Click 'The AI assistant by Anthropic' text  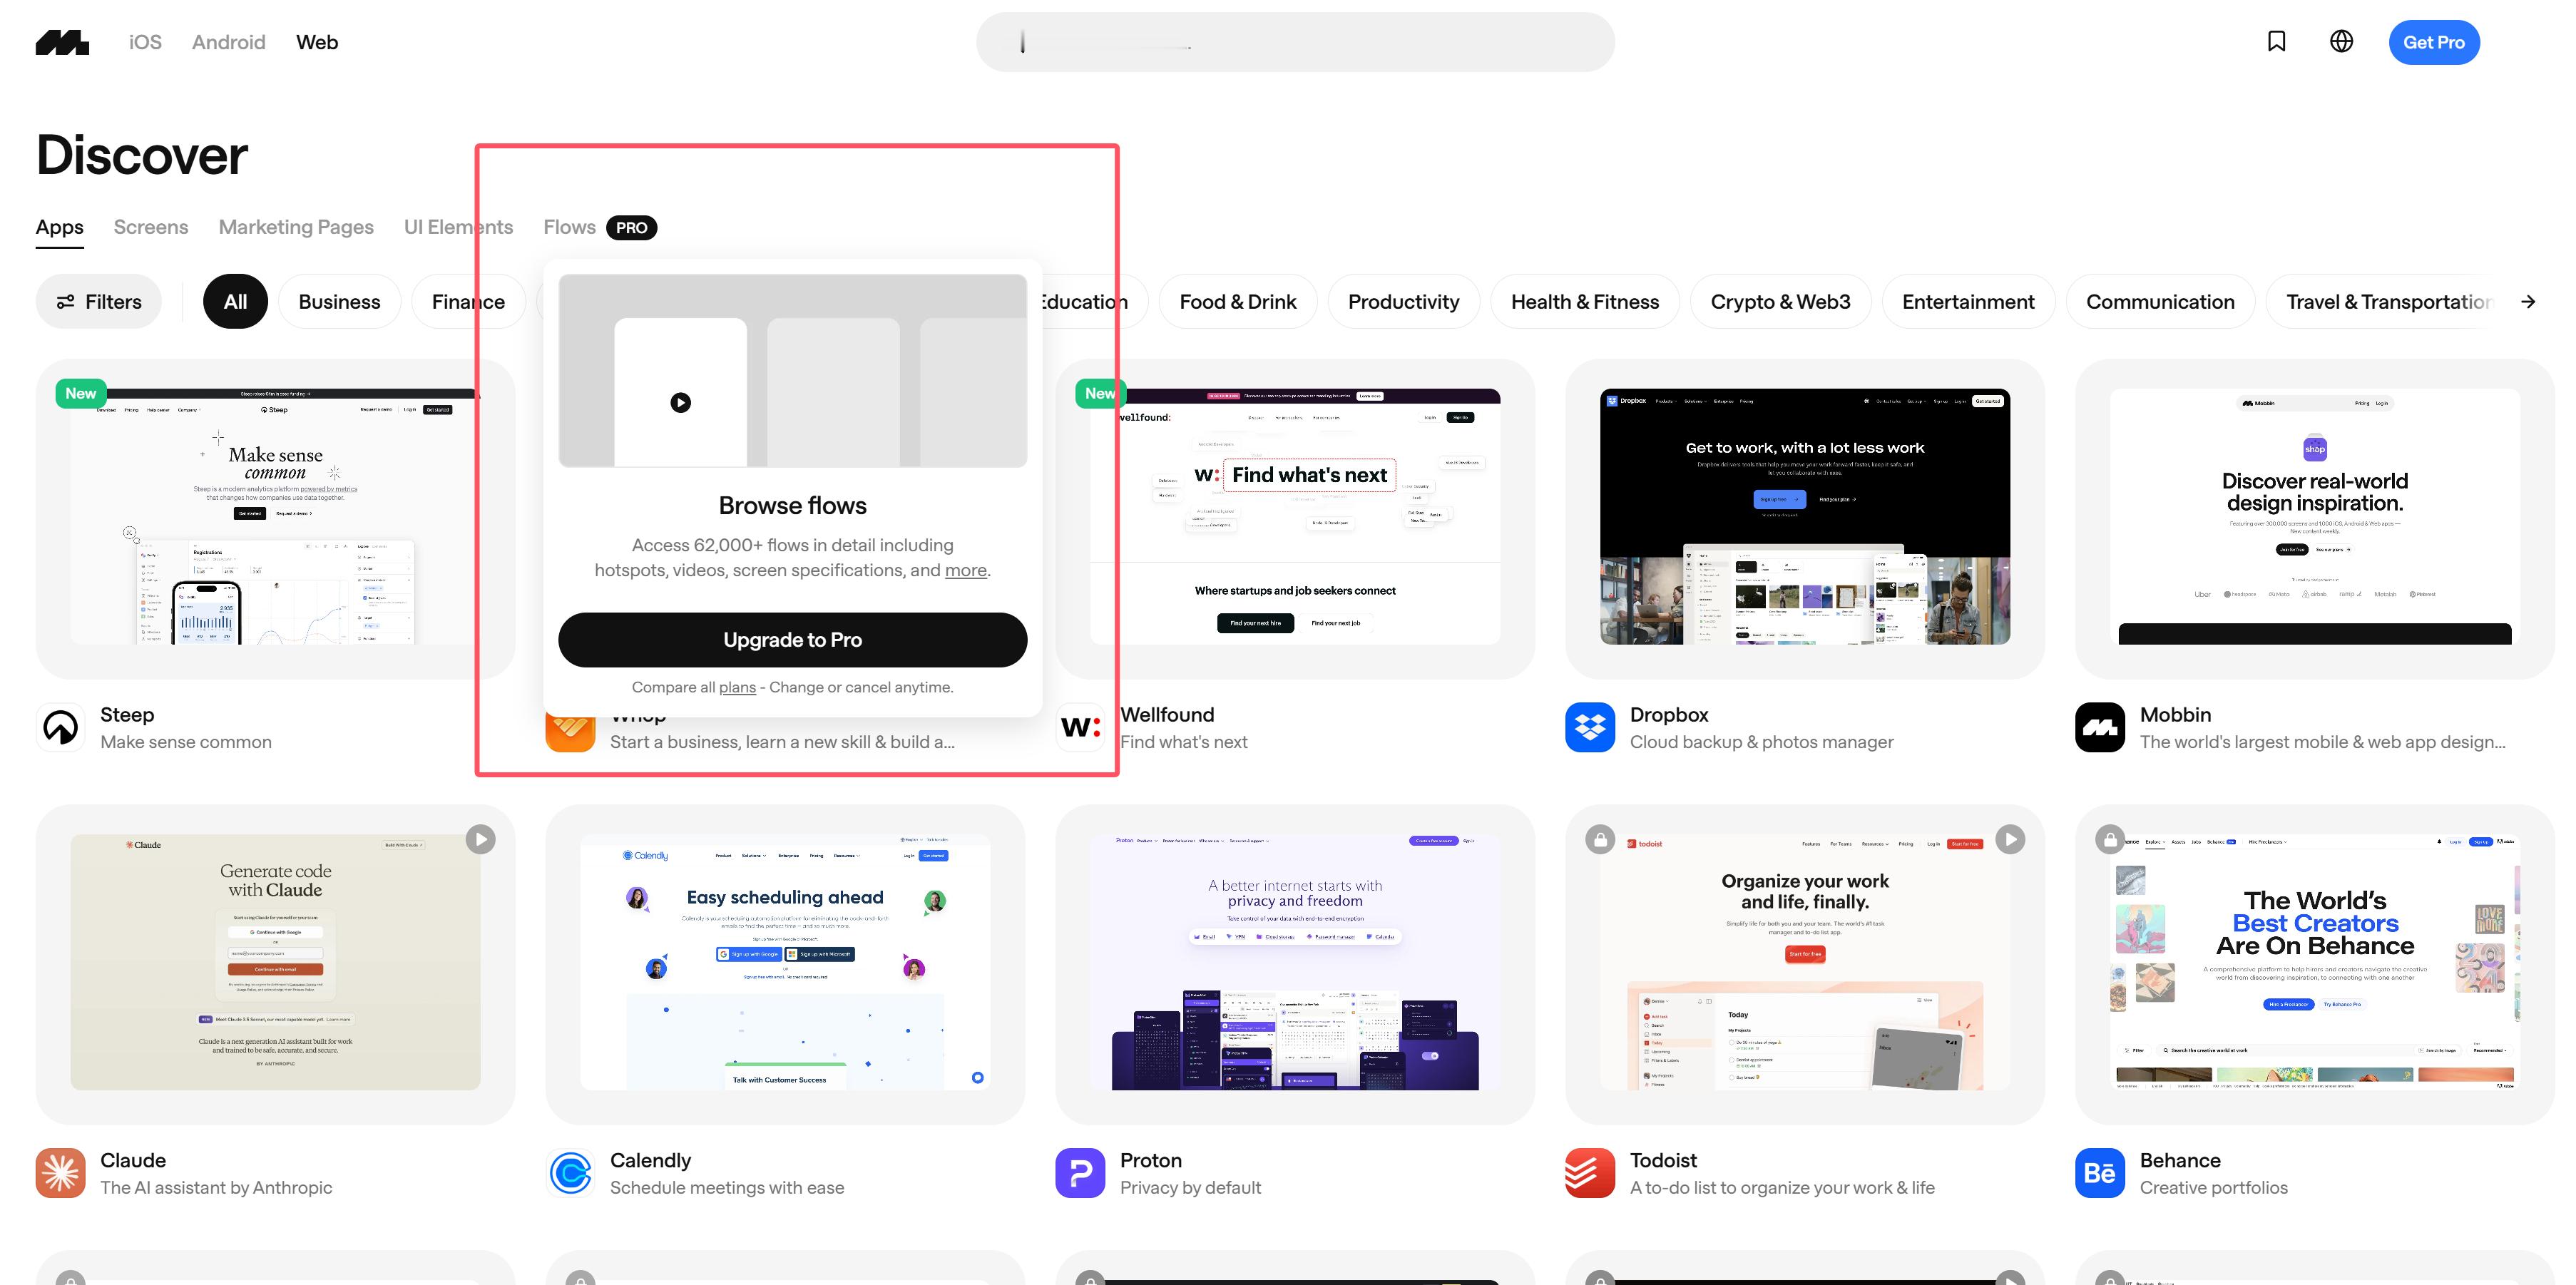[216, 1187]
